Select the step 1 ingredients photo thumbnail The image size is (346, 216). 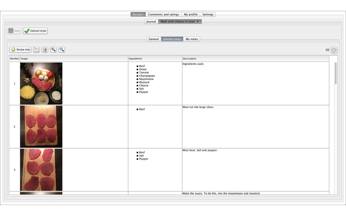click(41, 83)
